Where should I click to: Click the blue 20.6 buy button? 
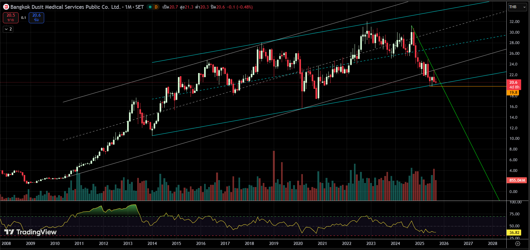click(36, 18)
